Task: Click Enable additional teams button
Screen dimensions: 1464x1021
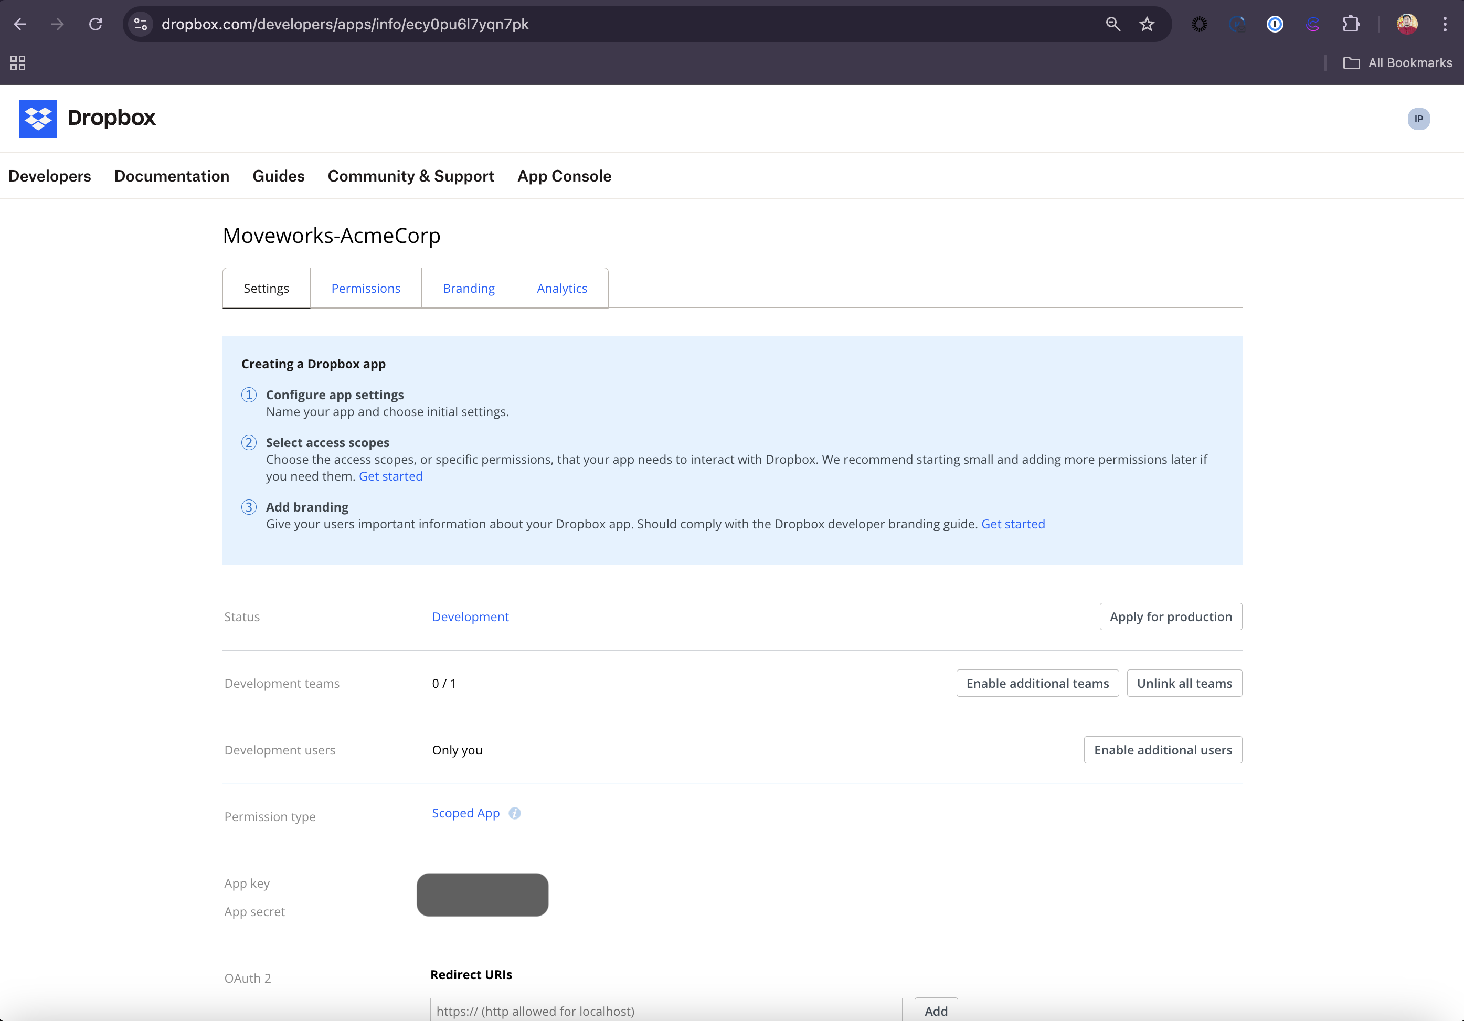Action: click(1037, 683)
